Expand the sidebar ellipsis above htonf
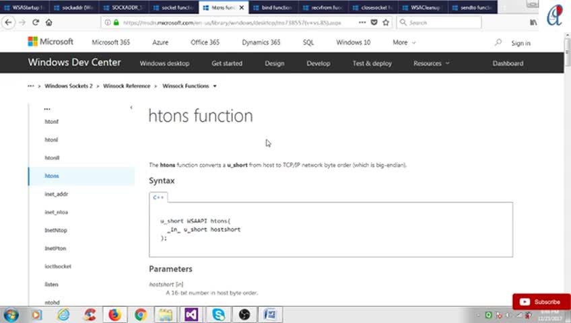Viewport: 571px width, 323px height. click(x=47, y=109)
